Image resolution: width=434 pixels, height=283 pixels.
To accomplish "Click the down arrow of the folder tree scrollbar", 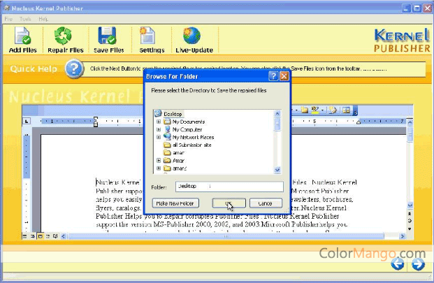I will 277,170.
